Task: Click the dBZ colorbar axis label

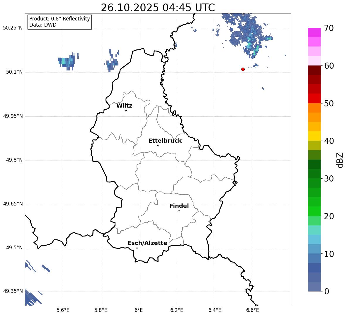Action: point(340,160)
